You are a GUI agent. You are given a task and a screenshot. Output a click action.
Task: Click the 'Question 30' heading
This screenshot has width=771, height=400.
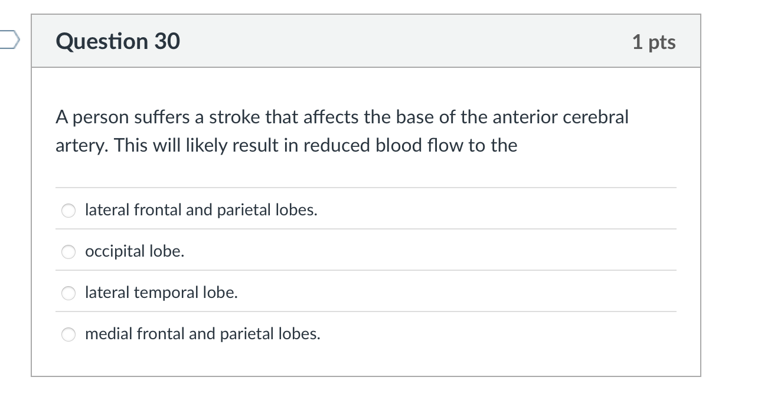click(117, 41)
